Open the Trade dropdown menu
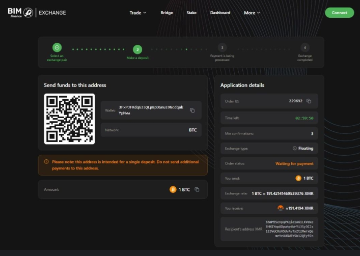 [x=138, y=13]
